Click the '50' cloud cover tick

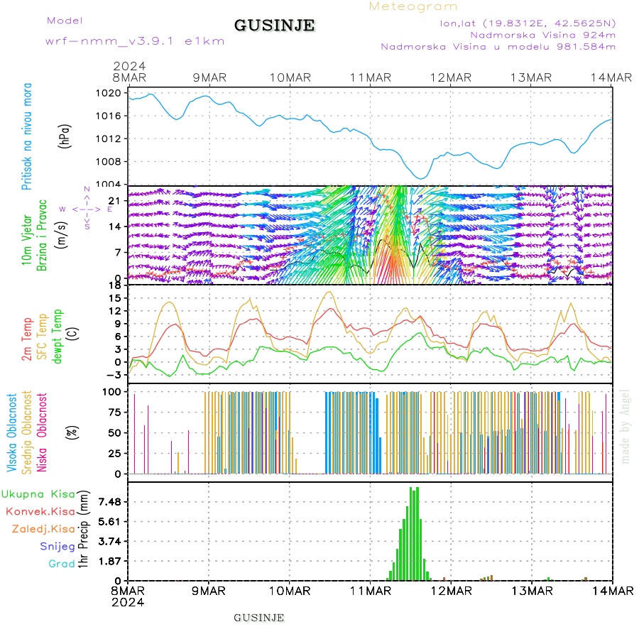115,433
